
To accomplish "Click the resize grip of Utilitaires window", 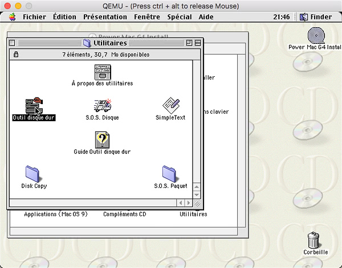I will (197, 203).
